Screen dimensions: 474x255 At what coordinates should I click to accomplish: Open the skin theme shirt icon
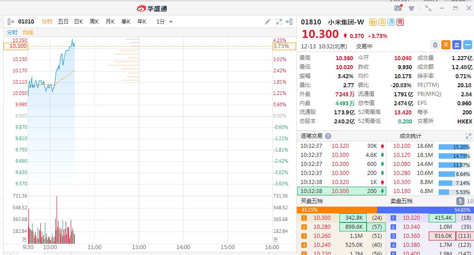(411, 9)
